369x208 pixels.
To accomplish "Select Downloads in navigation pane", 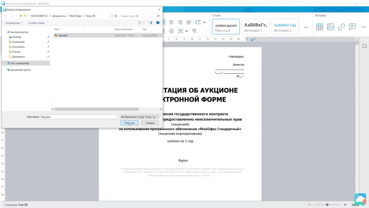I will [x=18, y=42].
